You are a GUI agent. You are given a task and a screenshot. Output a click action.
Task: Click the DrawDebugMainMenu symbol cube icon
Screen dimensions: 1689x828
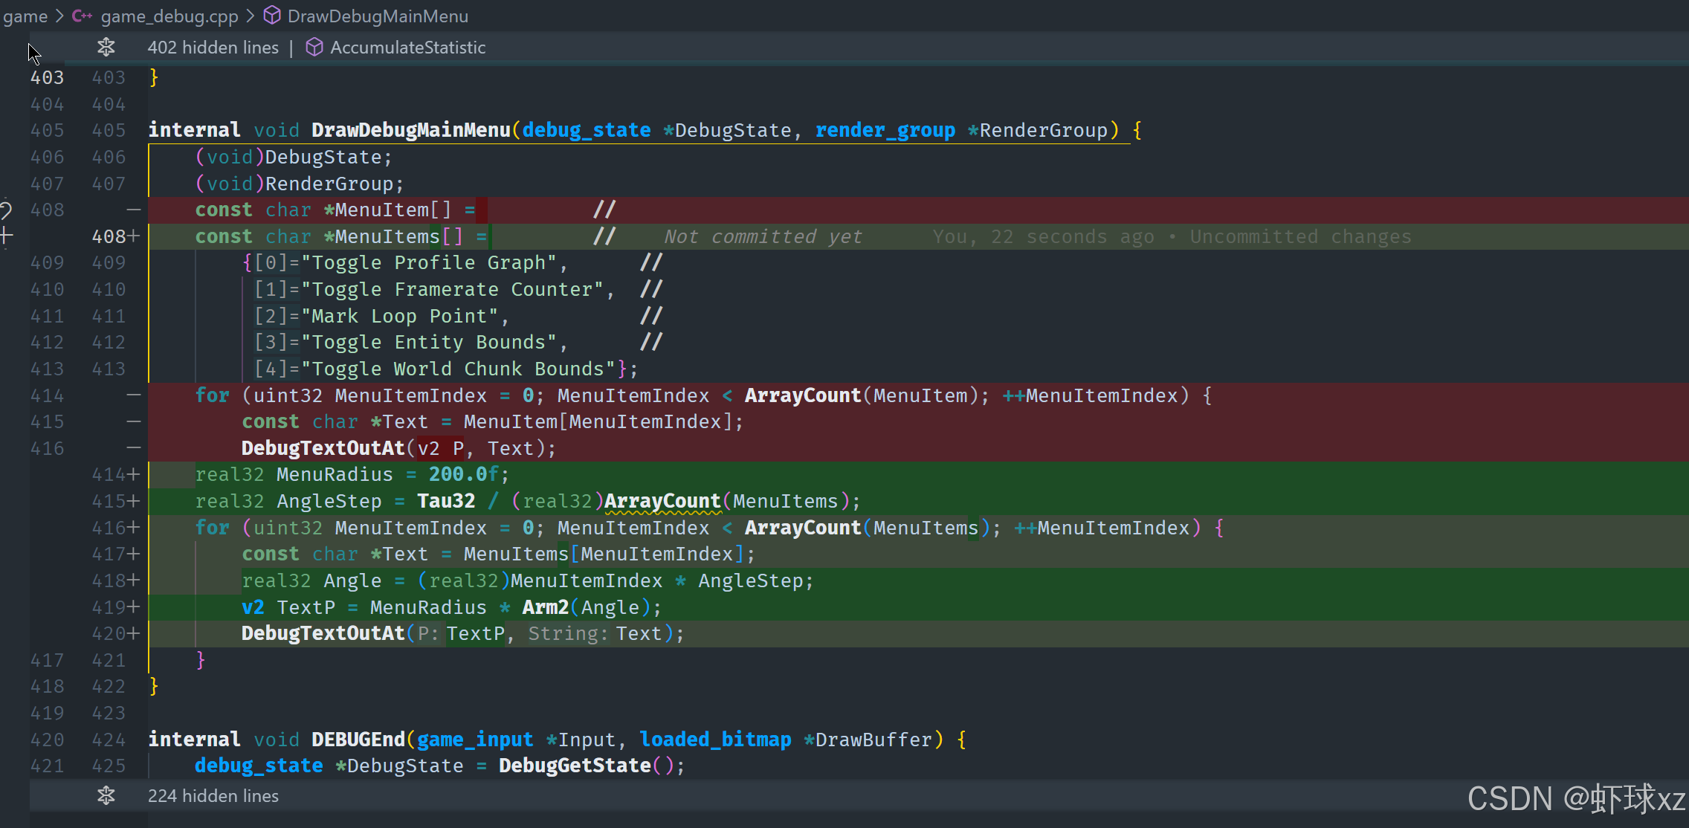273,16
